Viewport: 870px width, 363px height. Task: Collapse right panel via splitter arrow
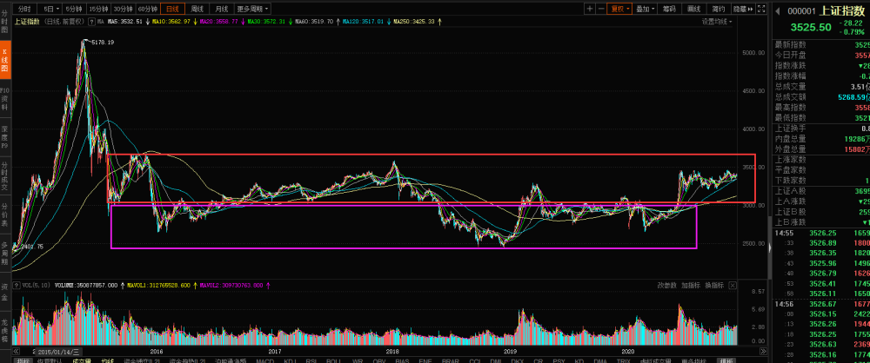(770, 249)
